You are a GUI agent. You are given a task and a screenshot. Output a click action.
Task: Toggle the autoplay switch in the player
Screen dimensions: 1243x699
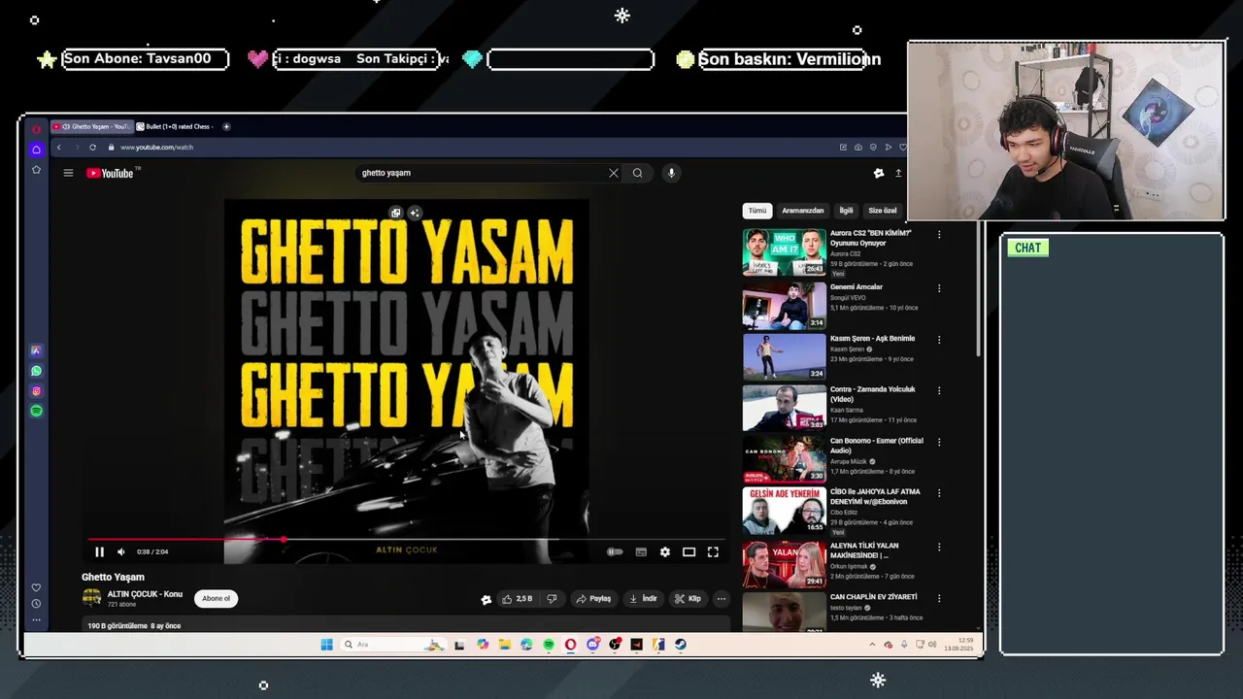click(615, 551)
